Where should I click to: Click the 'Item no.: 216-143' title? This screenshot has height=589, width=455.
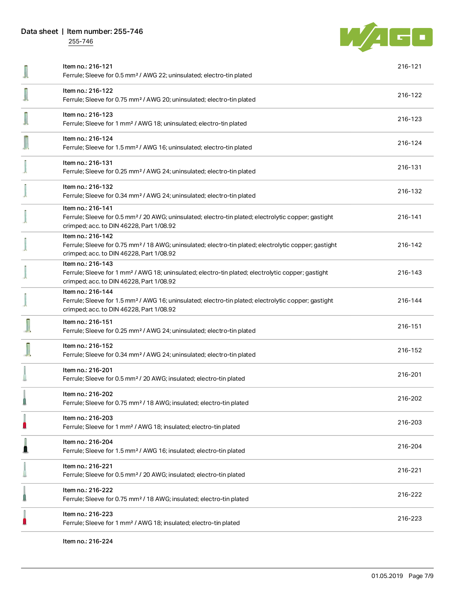pos(88,264)
